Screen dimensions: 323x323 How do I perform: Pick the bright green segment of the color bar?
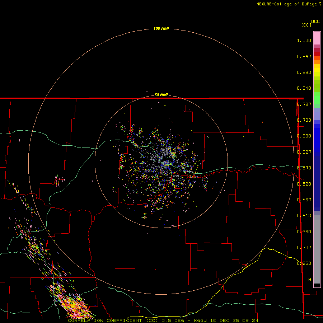point(317,98)
